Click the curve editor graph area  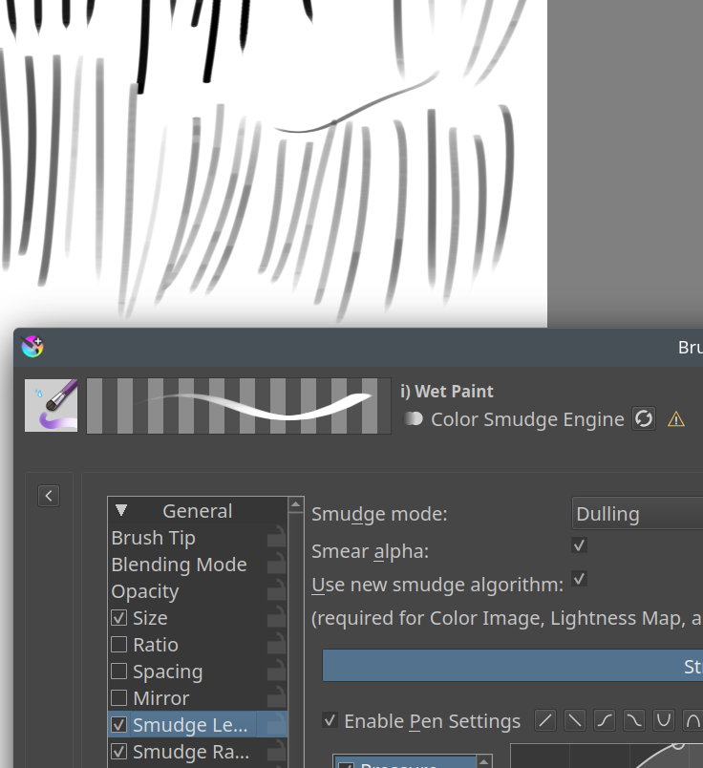click(x=607, y=756)
